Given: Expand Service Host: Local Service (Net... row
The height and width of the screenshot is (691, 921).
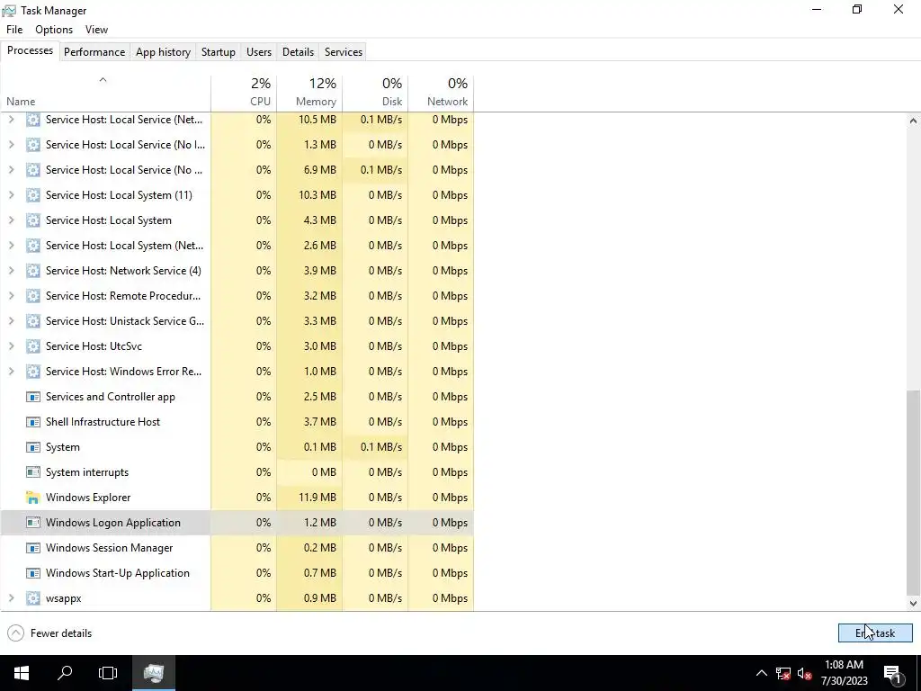Looking at the screenshot, I should (11, 120).
